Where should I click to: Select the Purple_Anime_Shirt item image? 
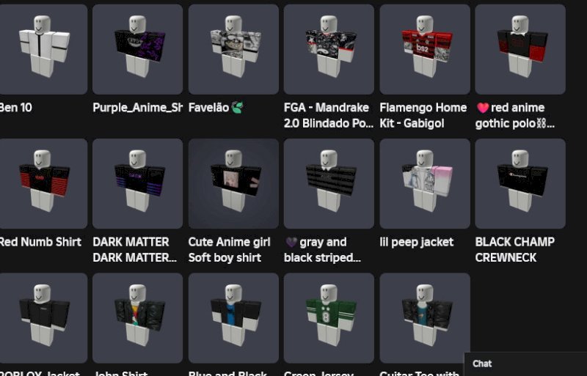point(137,49)
